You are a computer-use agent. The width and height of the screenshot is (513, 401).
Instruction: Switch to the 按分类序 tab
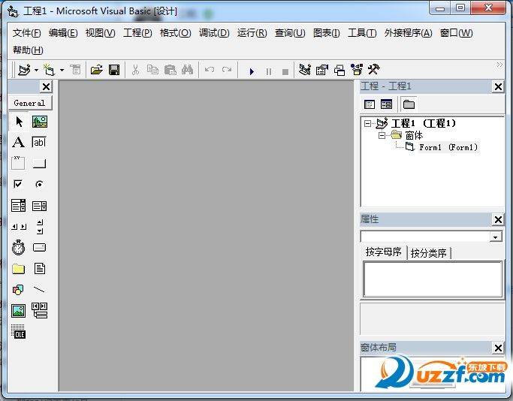pos(429,253)
